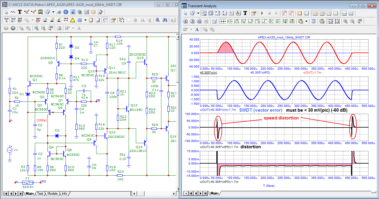Toggle the grid display in schematic window
This screenshot has height=199, width=379.
[x=80, y=20]
